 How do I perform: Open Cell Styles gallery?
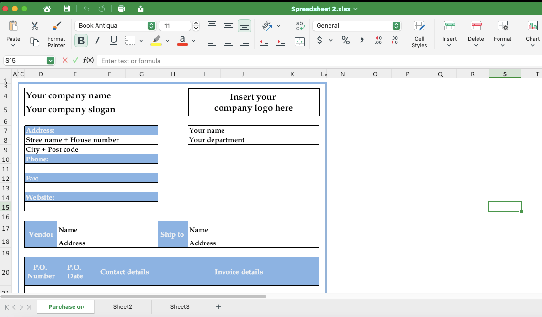(x=419, y=34)
